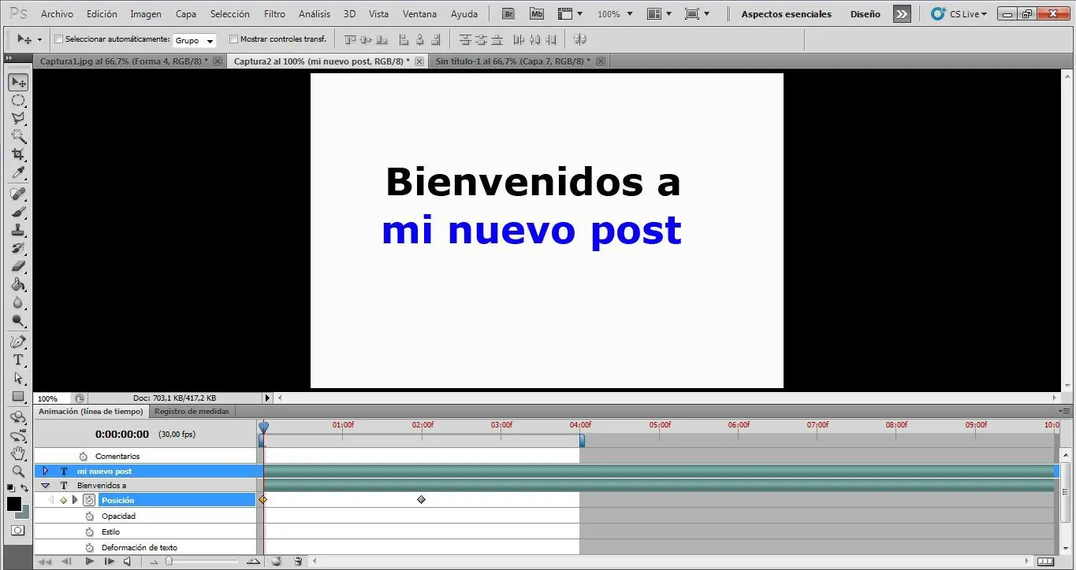This screenshot has height=570, width=1076.
Task: Select the Polygonal Lasso tool
Action: (18, 119)
